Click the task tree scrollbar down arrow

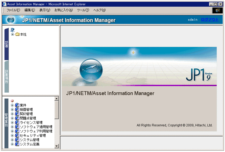pos(57,146)
